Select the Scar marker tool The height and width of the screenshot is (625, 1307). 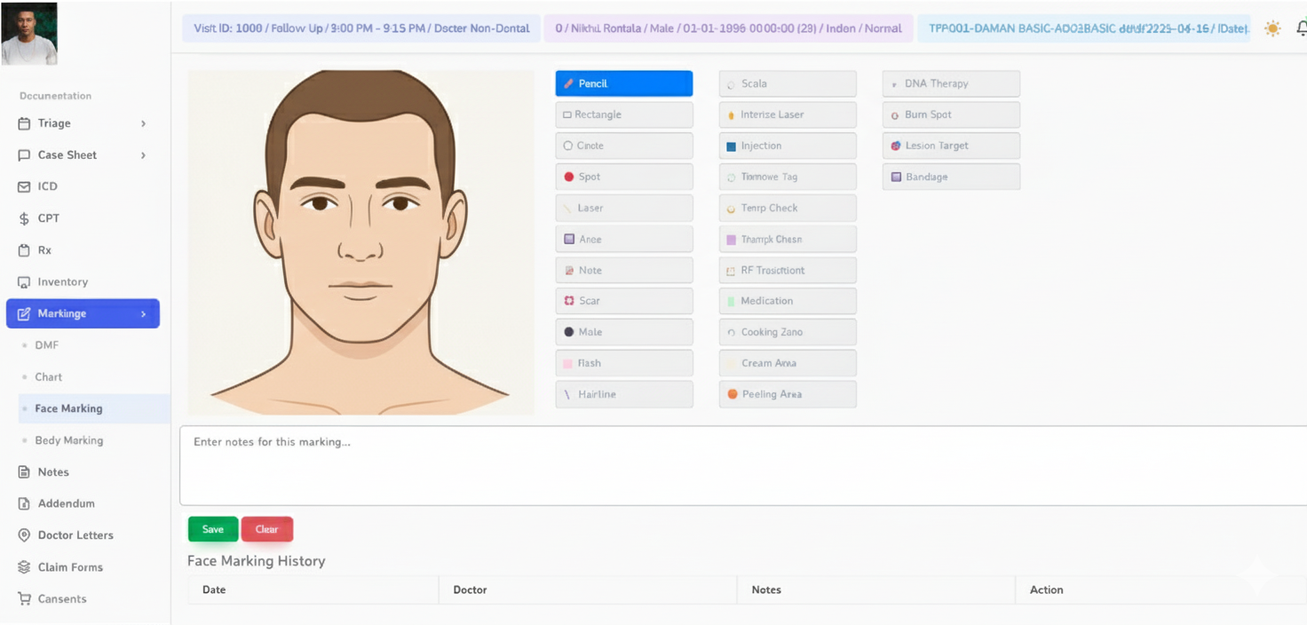(x=623, y=301)
